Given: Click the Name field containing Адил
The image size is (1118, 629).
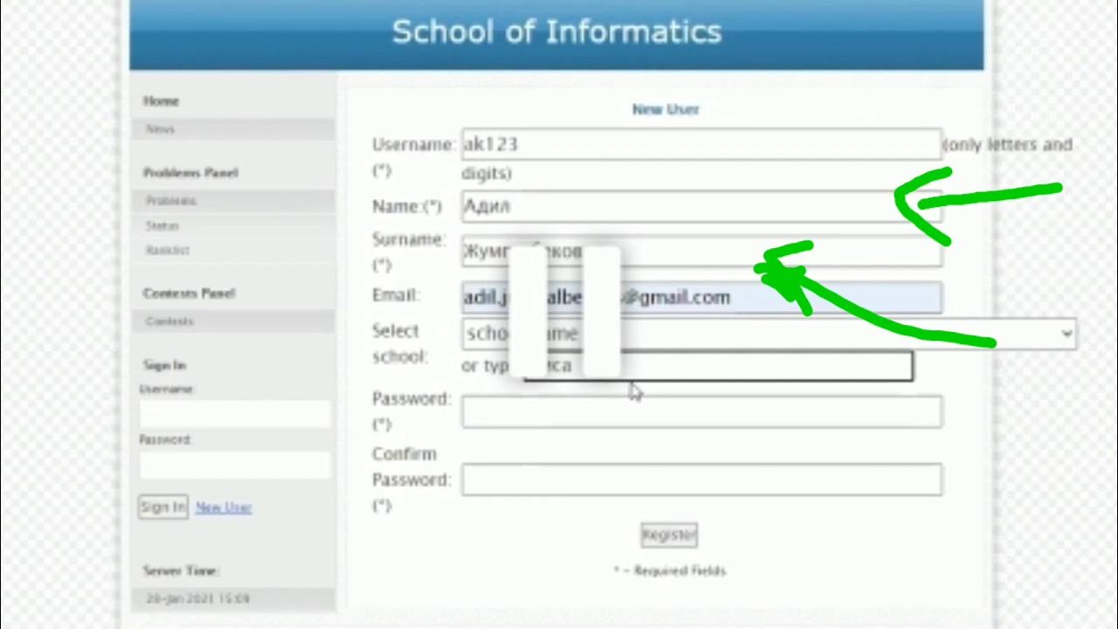Looking at the screenshot, I should tap(701, 207).
